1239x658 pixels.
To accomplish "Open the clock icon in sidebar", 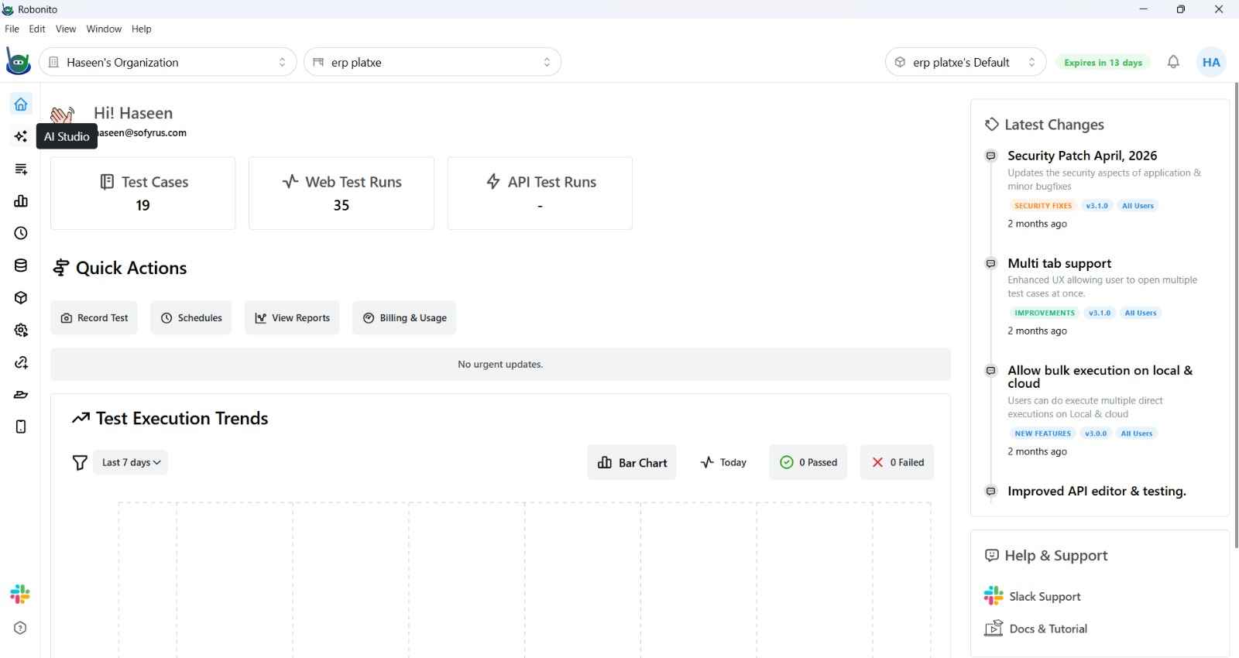I will point(21,233).
